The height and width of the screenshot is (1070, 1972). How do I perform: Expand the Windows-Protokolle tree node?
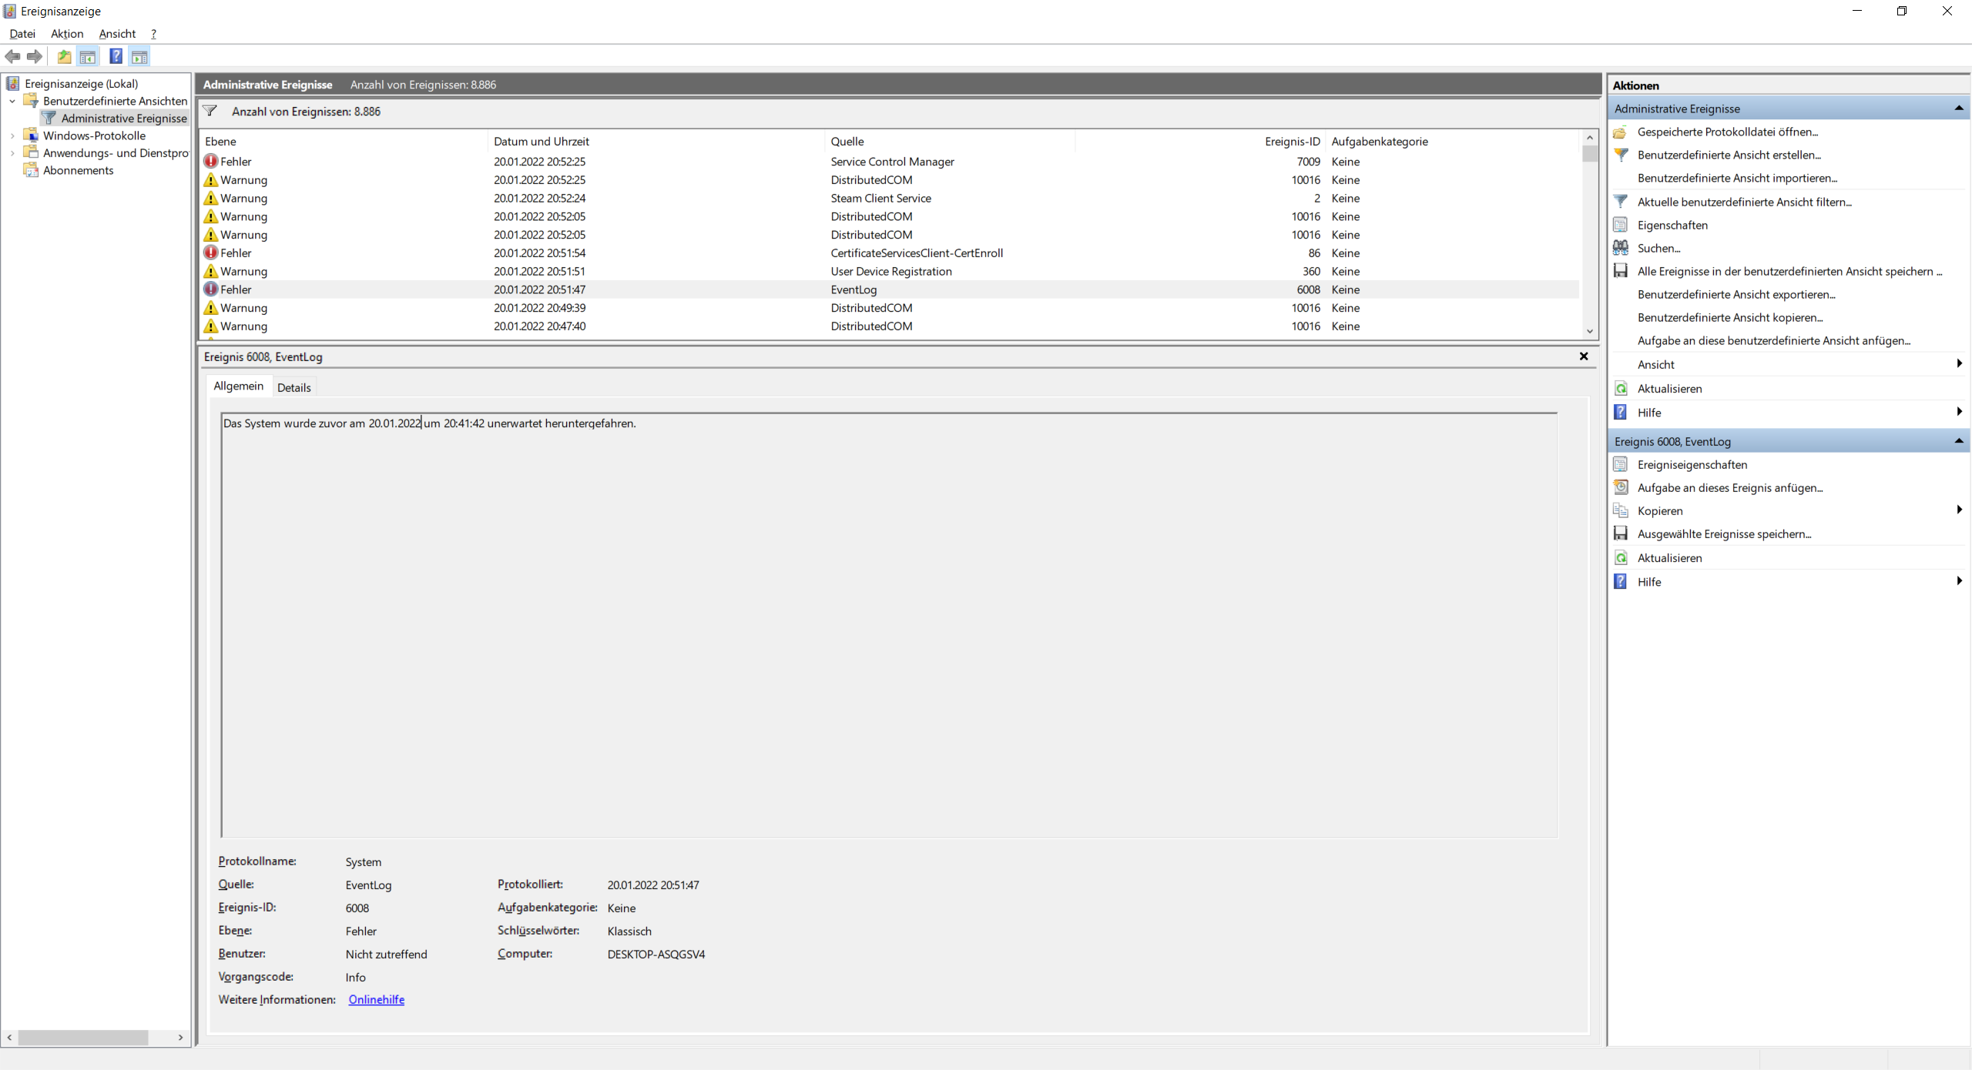point(12,135)
